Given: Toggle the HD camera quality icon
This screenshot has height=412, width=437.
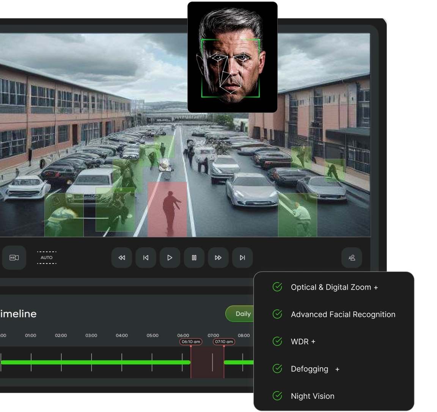Looking at the screenshot, I should [14, 257].
